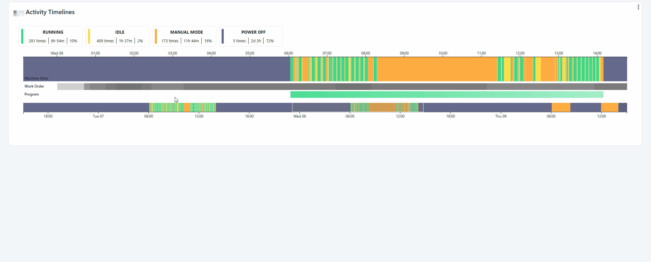Click the 09:00 tick on the upper time axis
Image resolution: width=651 pixels, height=262 pixels.
tap(404, 53)
